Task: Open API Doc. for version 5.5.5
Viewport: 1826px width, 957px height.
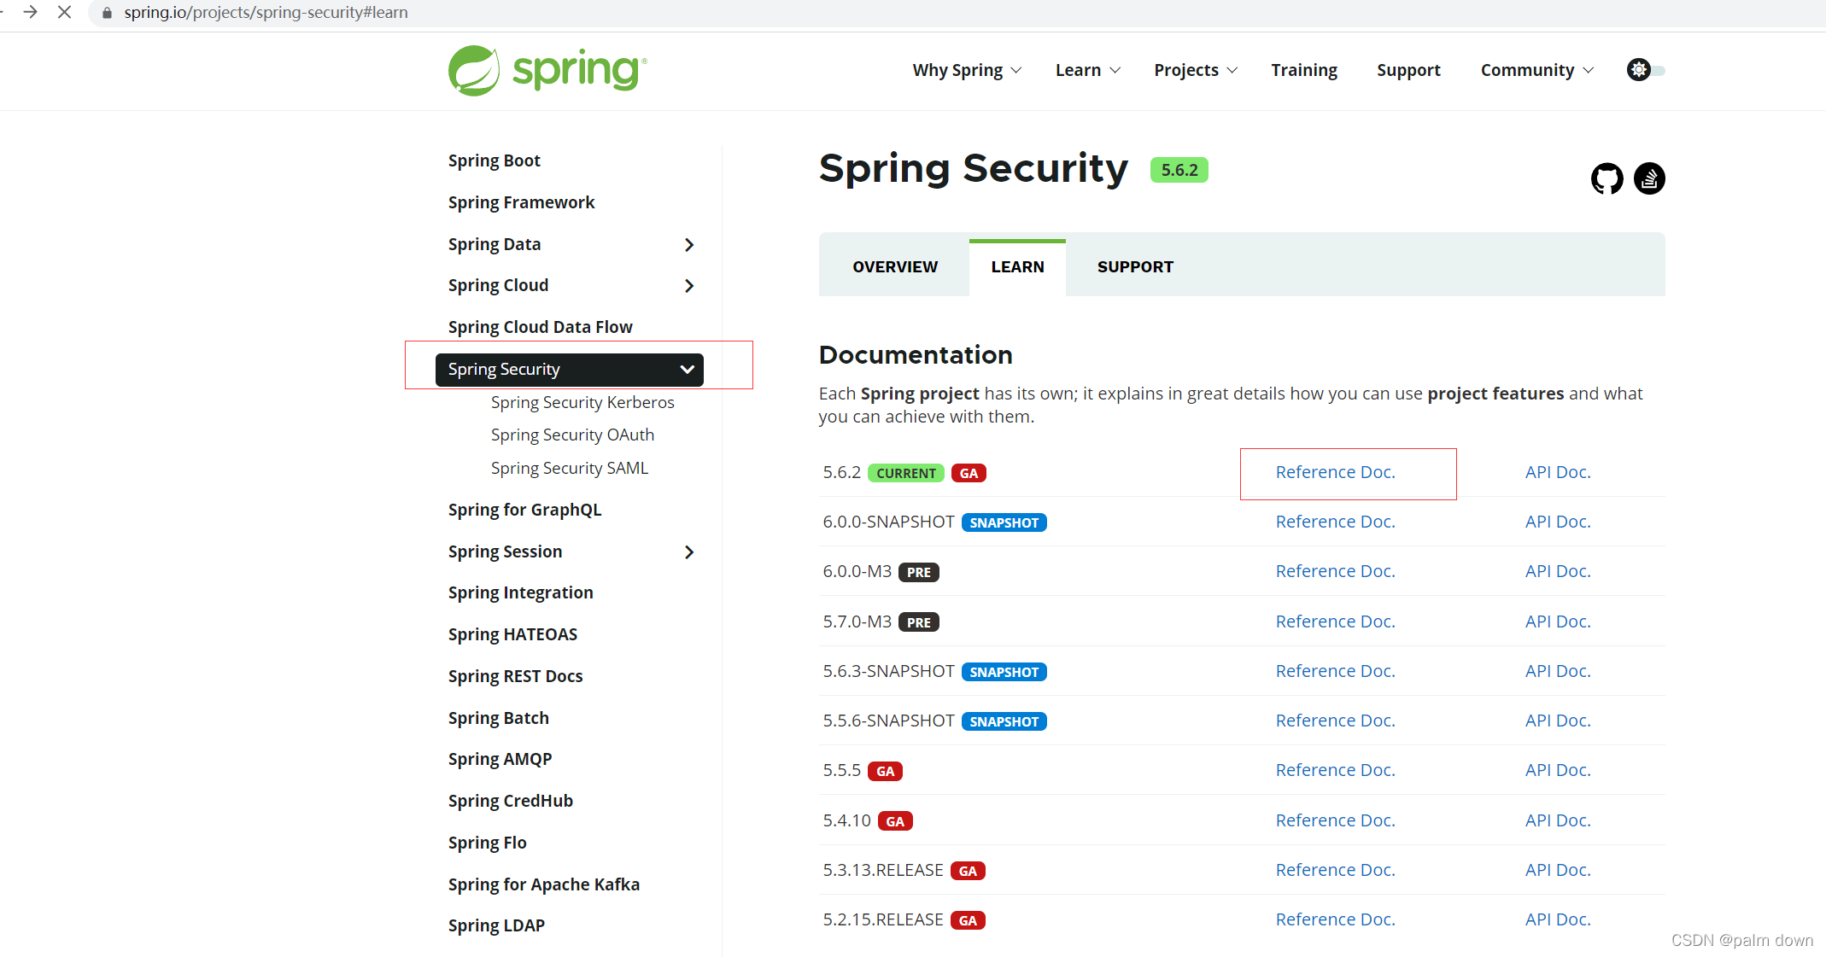Action: (x=1558, y=770)
